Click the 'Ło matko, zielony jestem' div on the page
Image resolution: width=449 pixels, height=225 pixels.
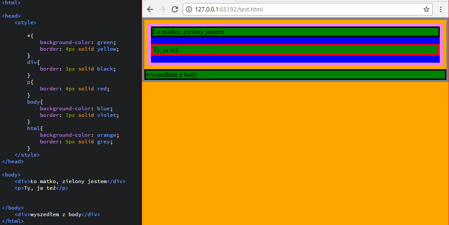pyautogui.click(x=295, y=32)
